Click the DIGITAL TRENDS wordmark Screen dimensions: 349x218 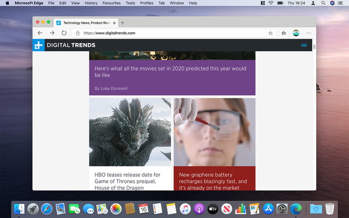71,45
